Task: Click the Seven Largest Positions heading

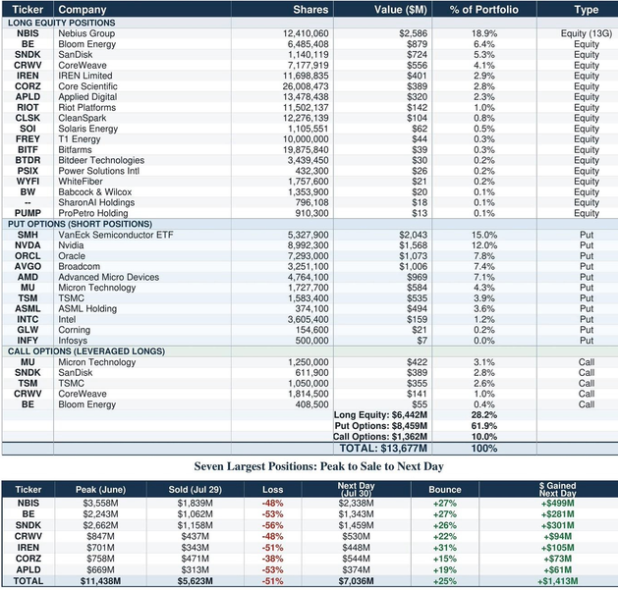Action: (x=319, y=466)
